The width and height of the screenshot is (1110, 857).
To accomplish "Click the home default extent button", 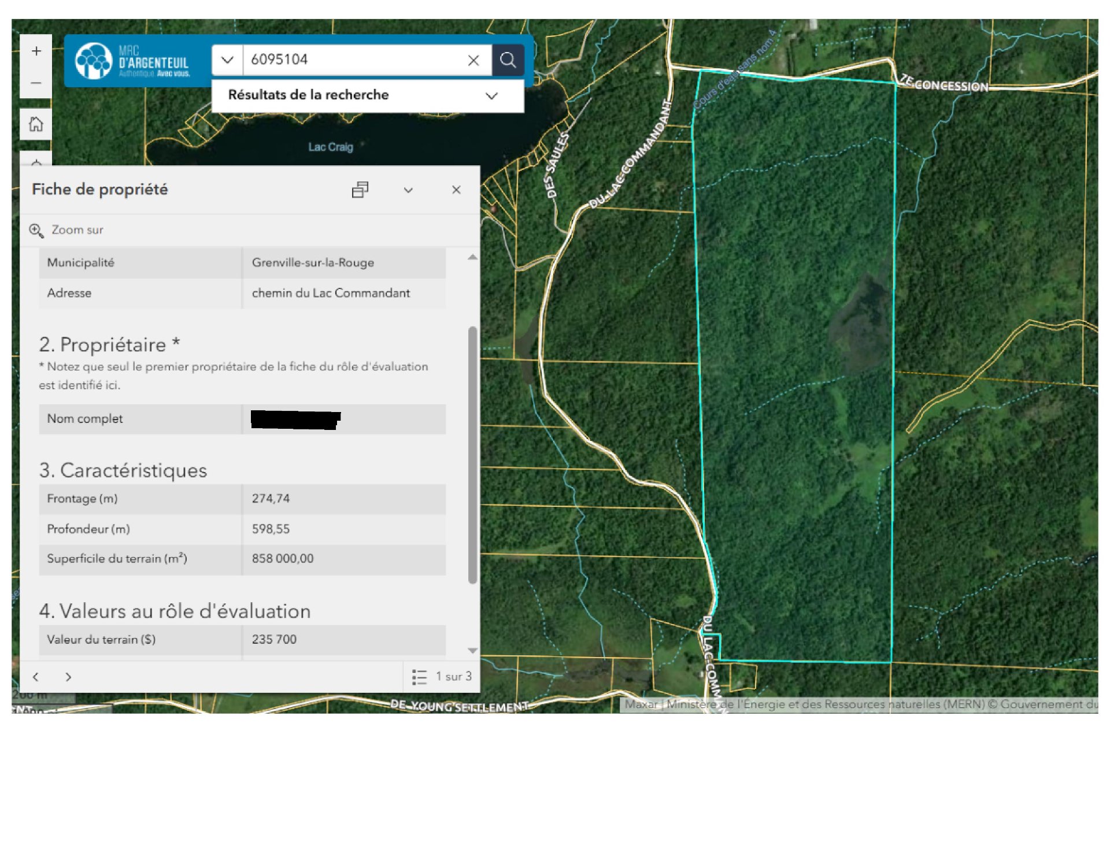I will coord(36,124).
